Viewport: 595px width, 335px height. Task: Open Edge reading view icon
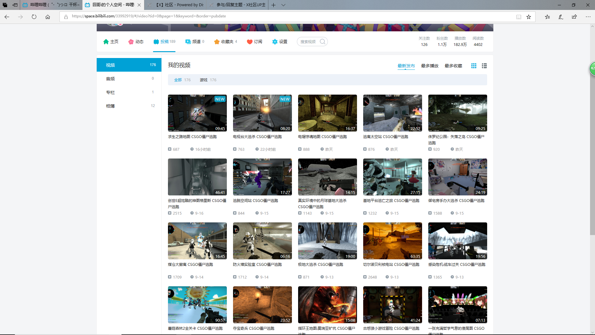(518, 17)
